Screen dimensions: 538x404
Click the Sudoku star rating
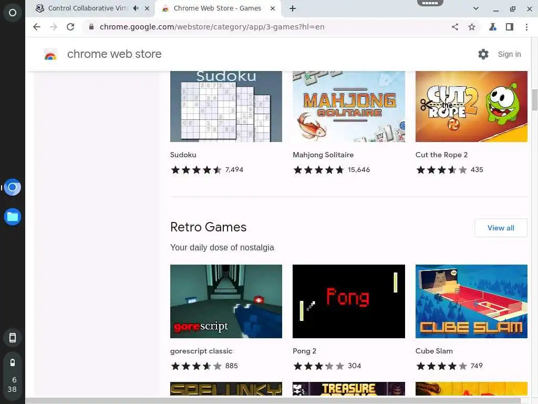(x=196, y=170)
